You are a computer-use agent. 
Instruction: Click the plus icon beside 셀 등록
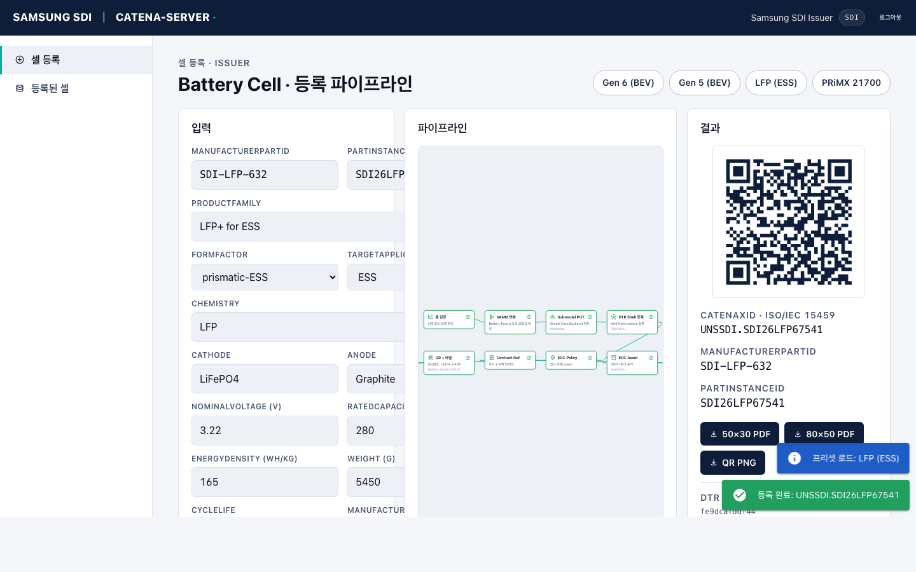(x=20, y=60)
